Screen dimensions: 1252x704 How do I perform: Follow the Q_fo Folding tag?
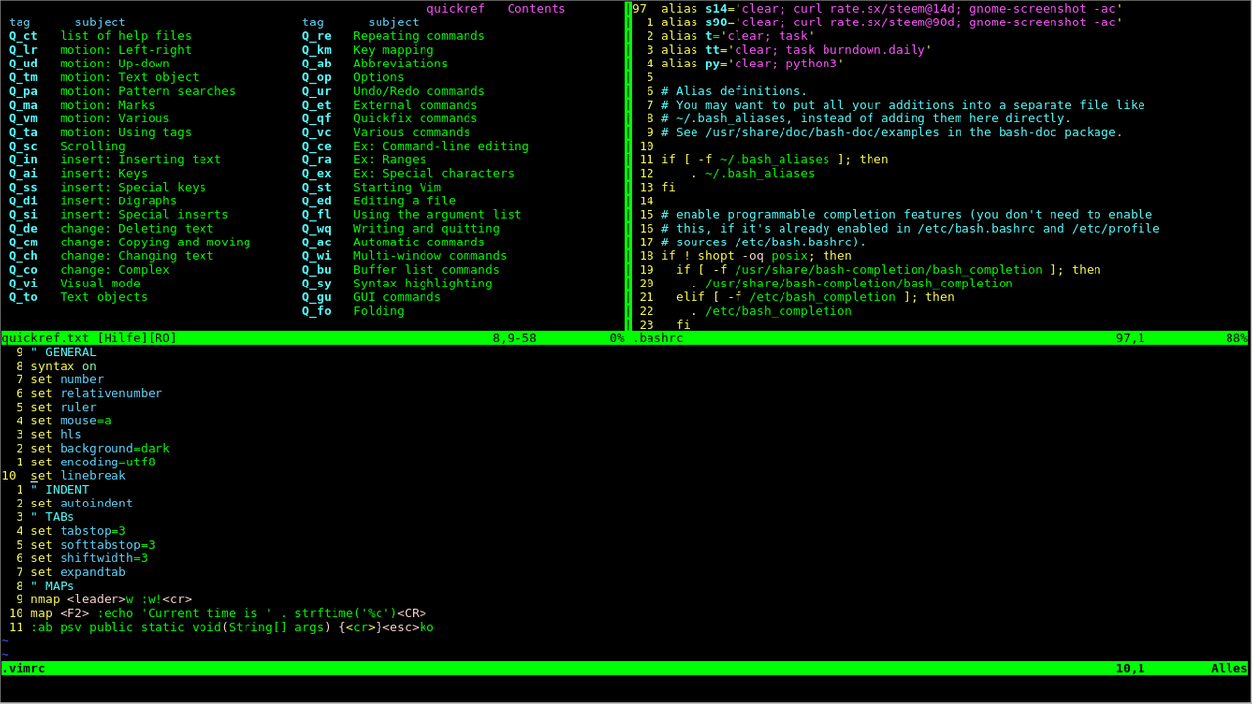click(x=317, y=310)
